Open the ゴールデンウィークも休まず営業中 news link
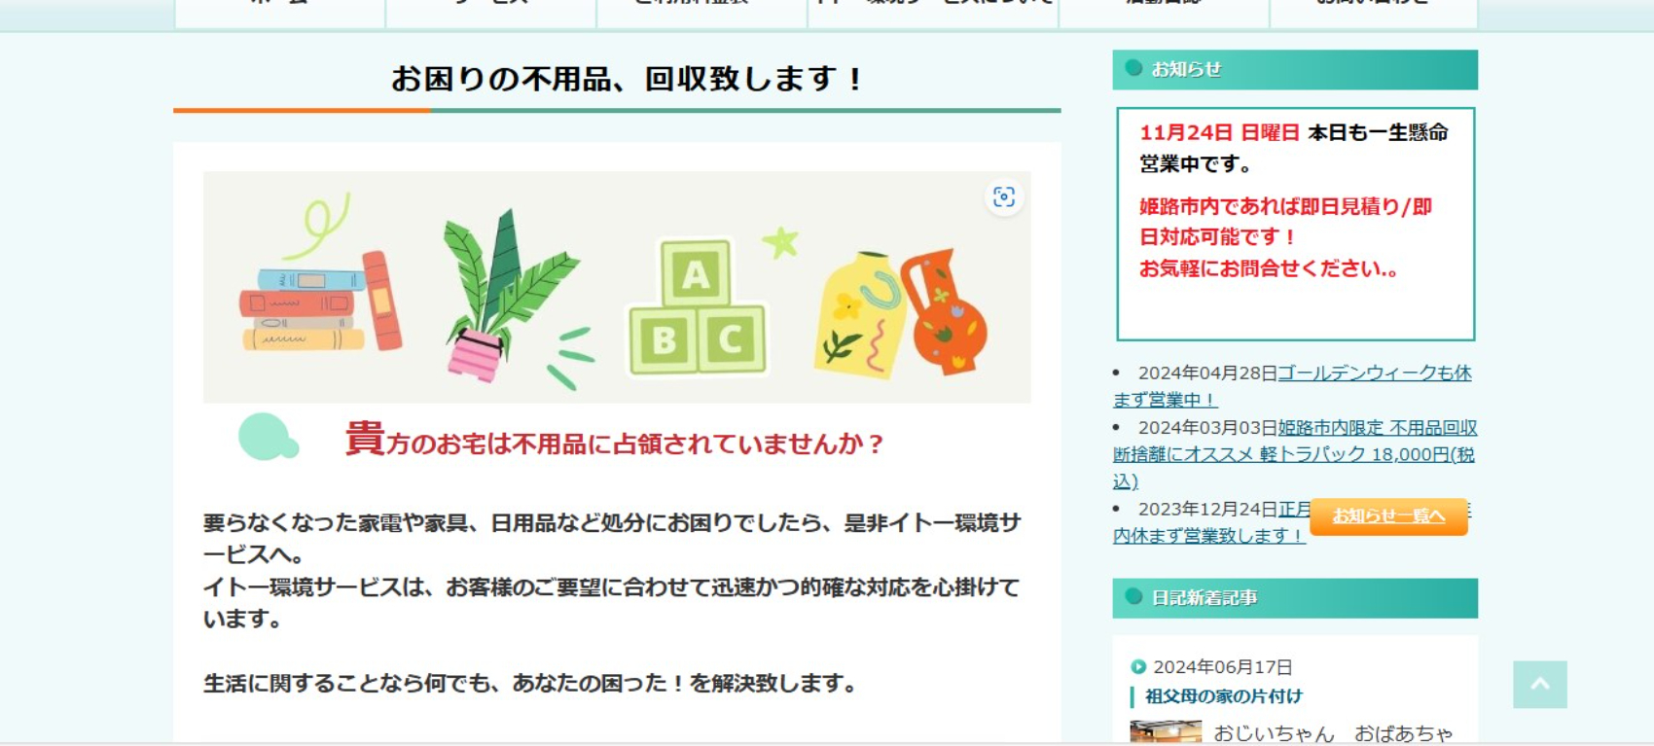 [1292, 386]
